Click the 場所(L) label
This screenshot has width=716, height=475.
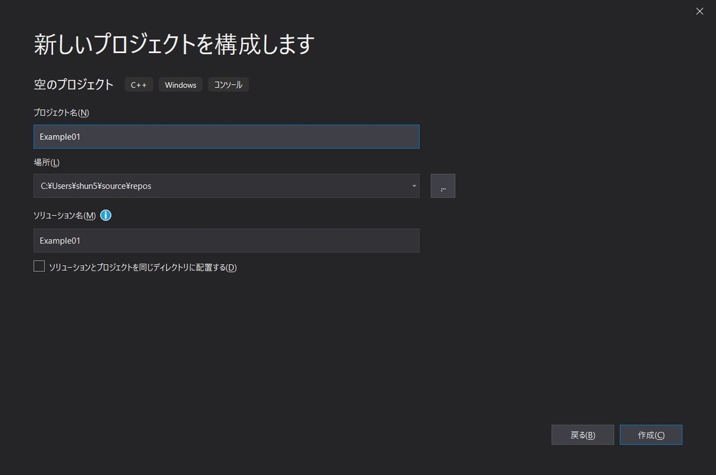click(x=47, y=162)
